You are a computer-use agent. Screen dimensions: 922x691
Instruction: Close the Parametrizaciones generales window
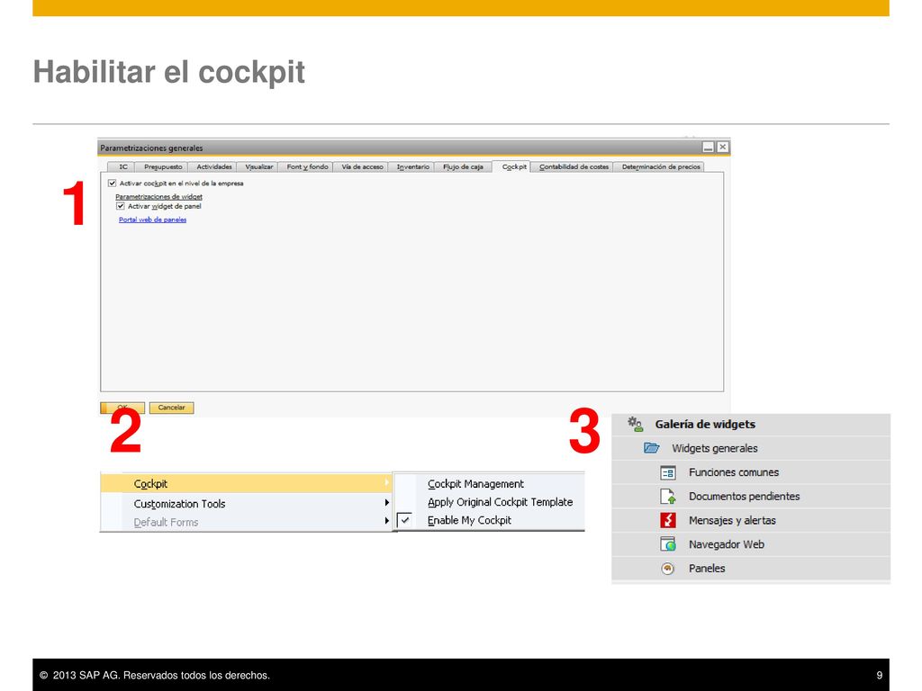click(x=723, y=147)
